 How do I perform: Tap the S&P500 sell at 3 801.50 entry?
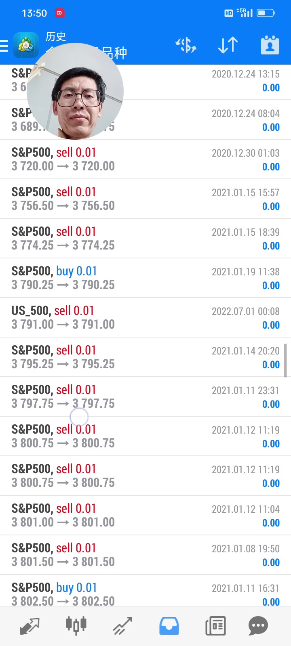click(145, 555)
